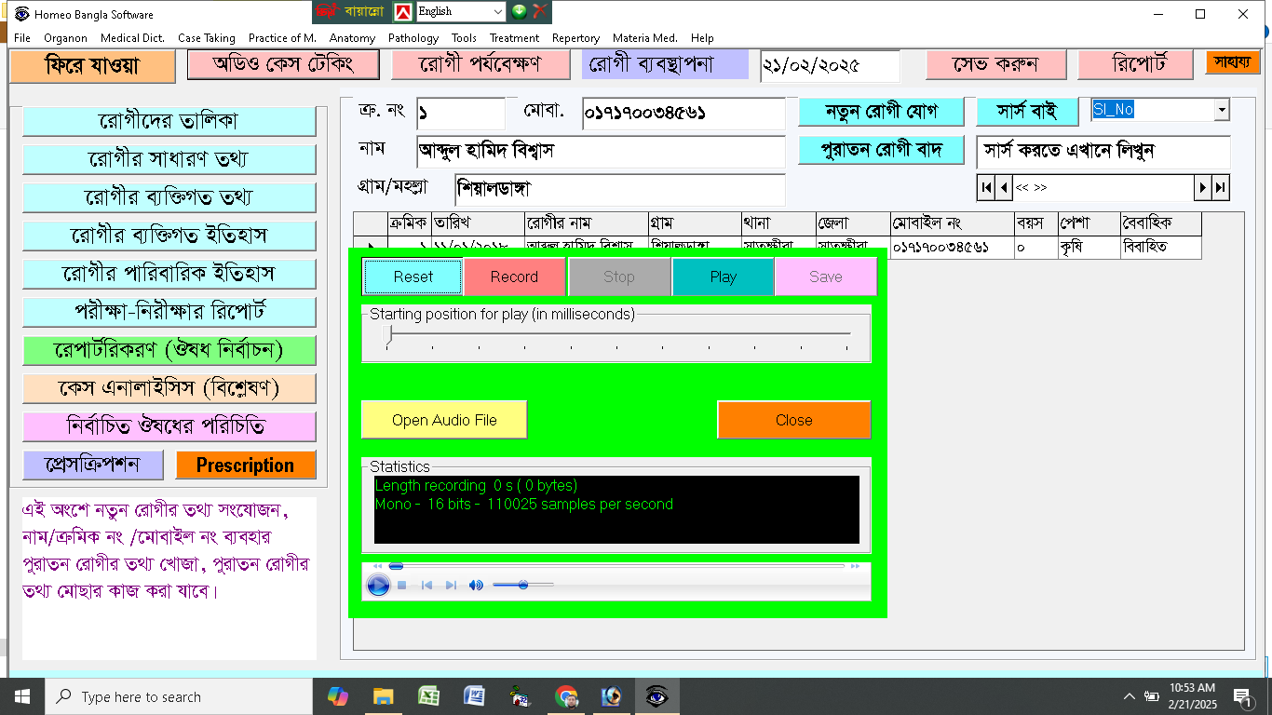This screenshot has height=715, width=1272.
Task: Click the skip-to-next track icon
Action: 451,586
